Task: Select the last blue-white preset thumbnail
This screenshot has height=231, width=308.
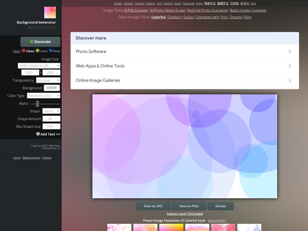Action: [249, 227]
